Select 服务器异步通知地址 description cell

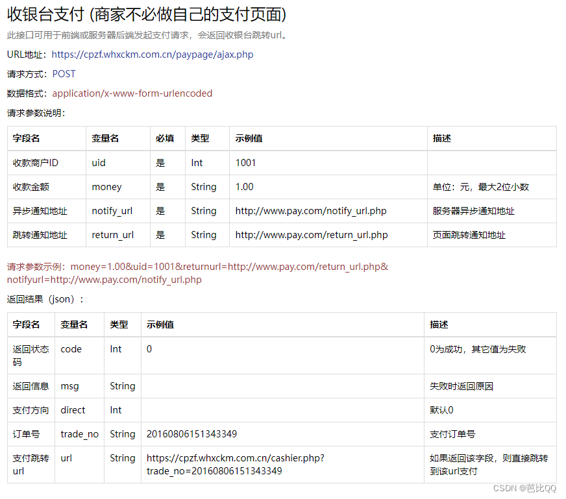click(x=492, y=211)
